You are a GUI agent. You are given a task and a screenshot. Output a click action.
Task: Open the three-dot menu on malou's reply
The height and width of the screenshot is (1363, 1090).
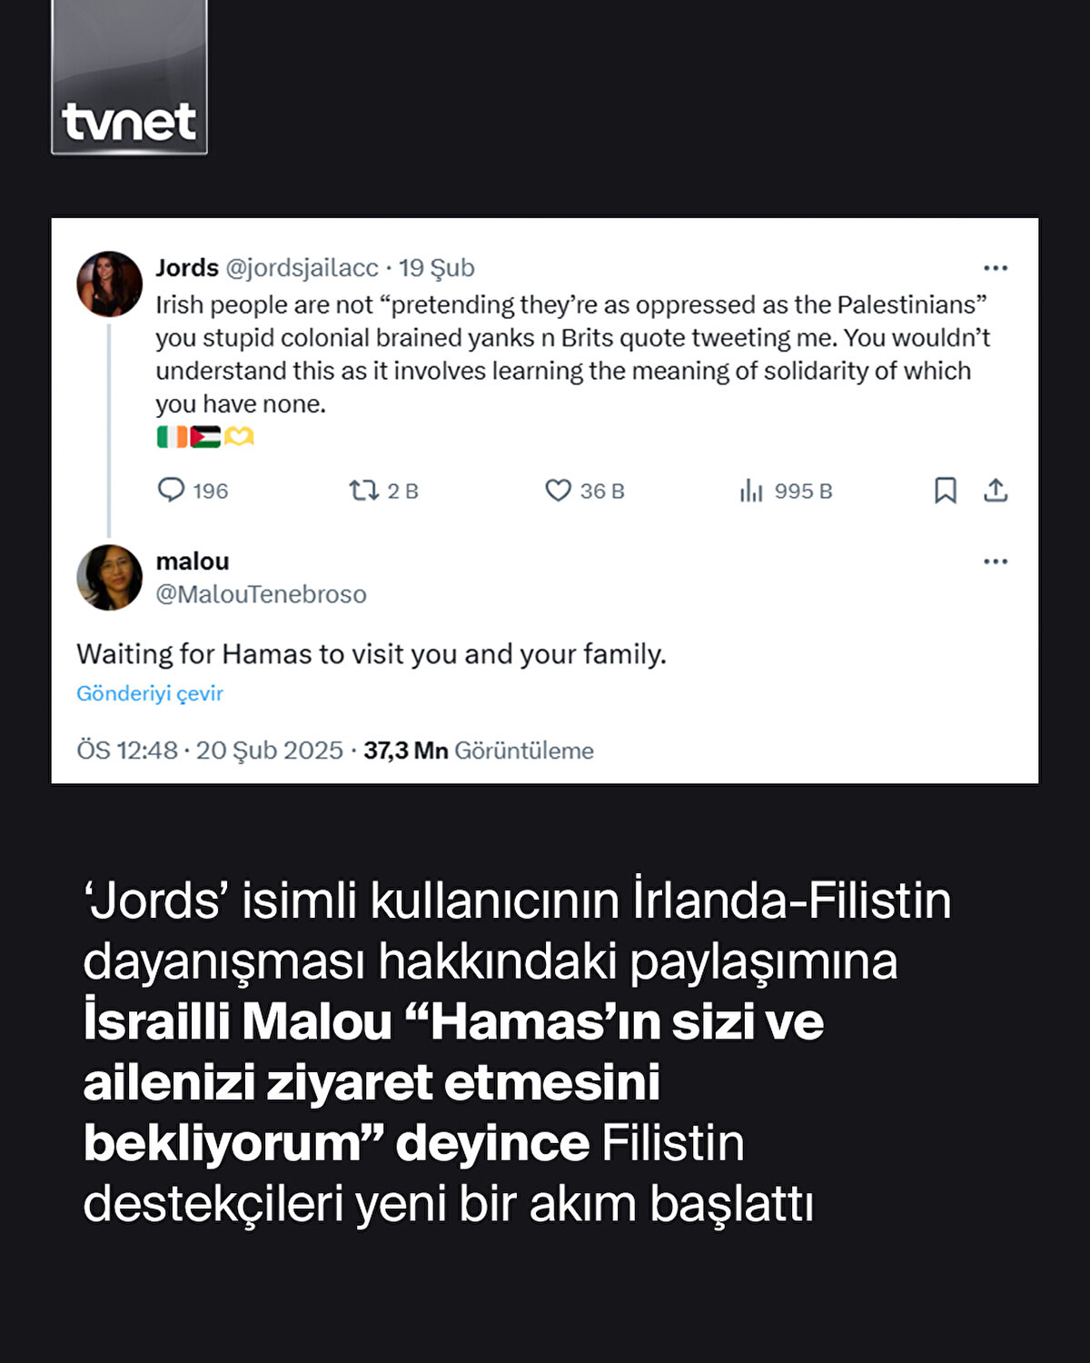click(996, 562)
